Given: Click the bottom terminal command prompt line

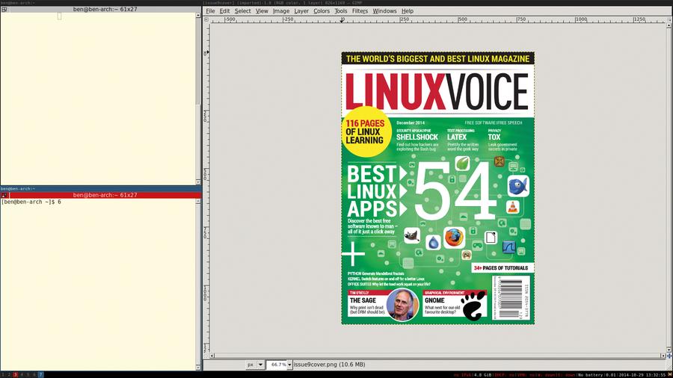Looking at the screenshot, I should pos(31,202).
